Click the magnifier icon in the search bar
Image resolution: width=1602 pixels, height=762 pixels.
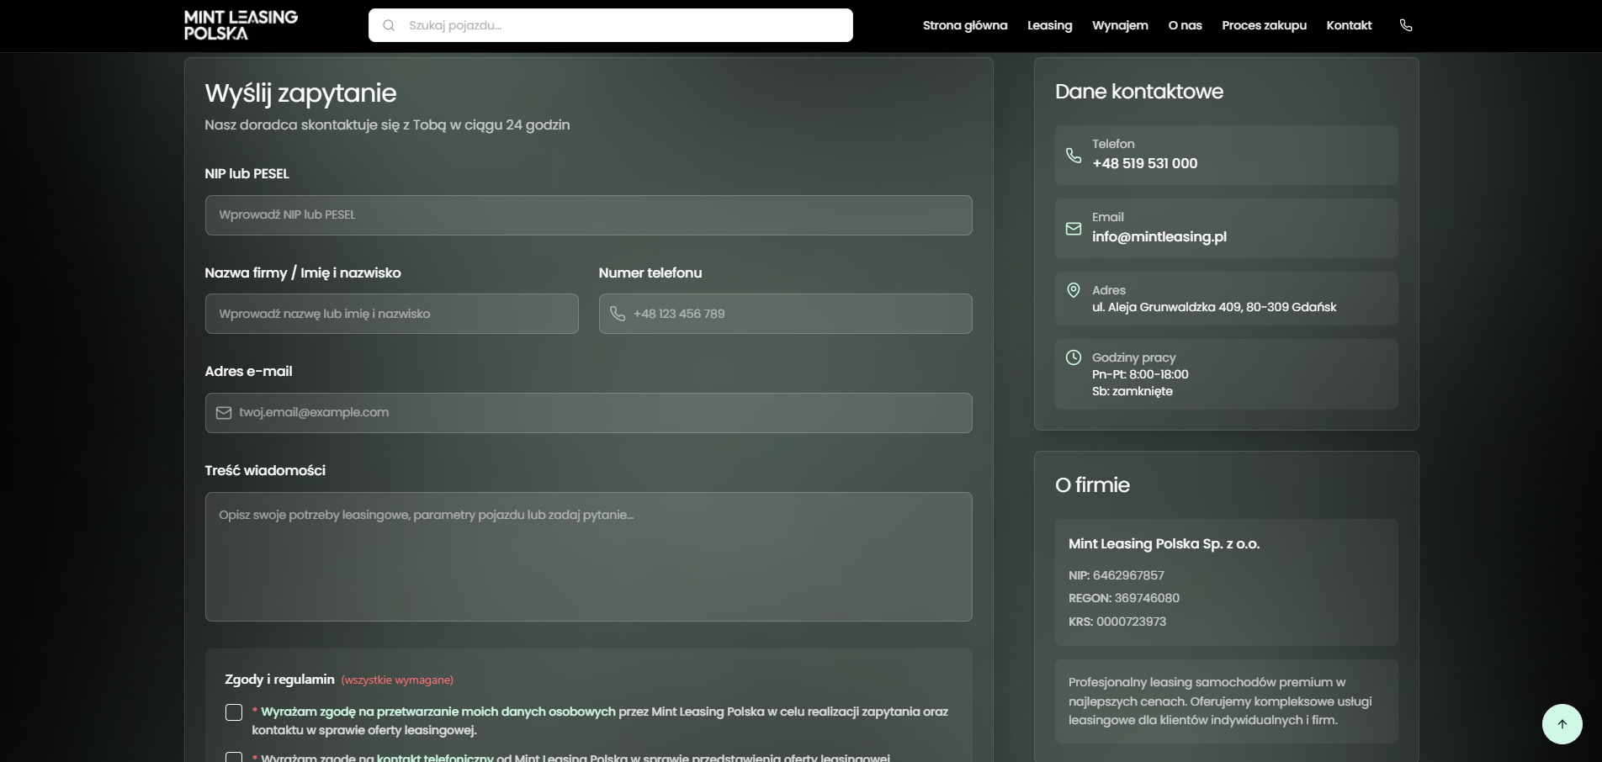pos(389,25)
